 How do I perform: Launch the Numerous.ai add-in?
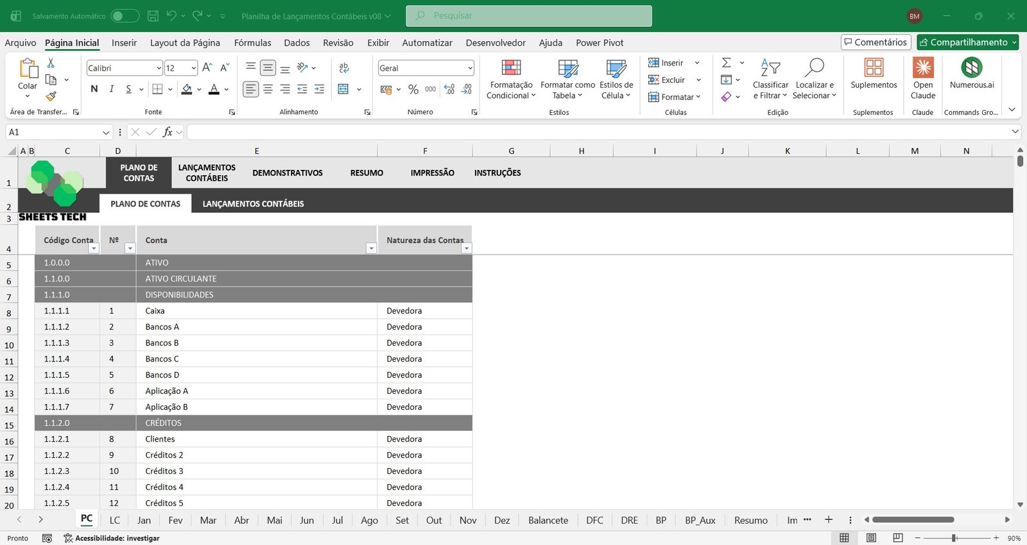971,68
